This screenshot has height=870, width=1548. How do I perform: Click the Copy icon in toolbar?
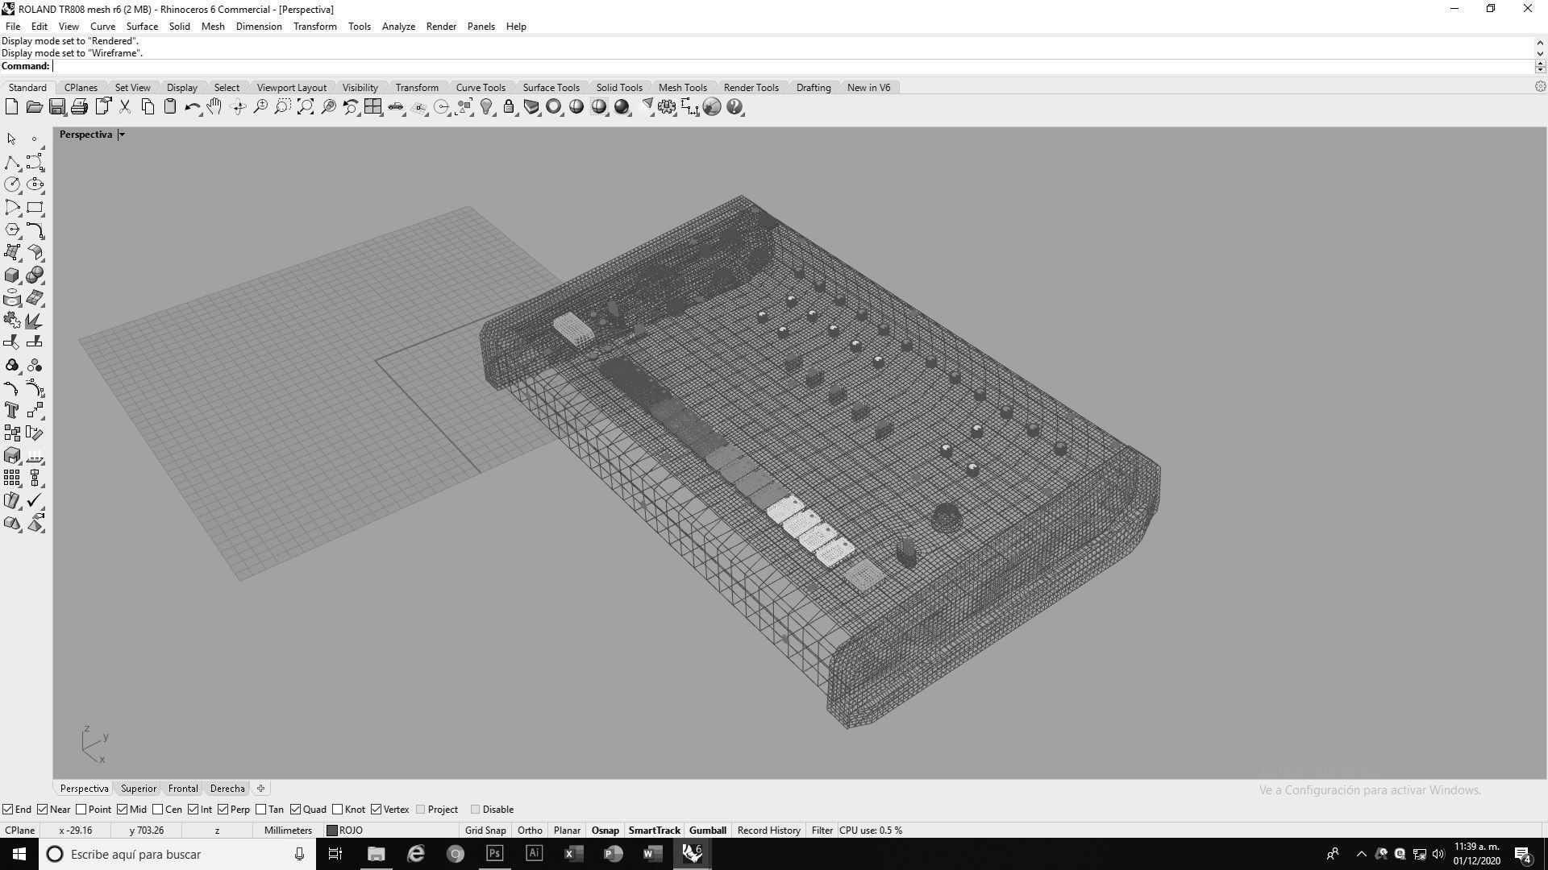tap(148, 107)
